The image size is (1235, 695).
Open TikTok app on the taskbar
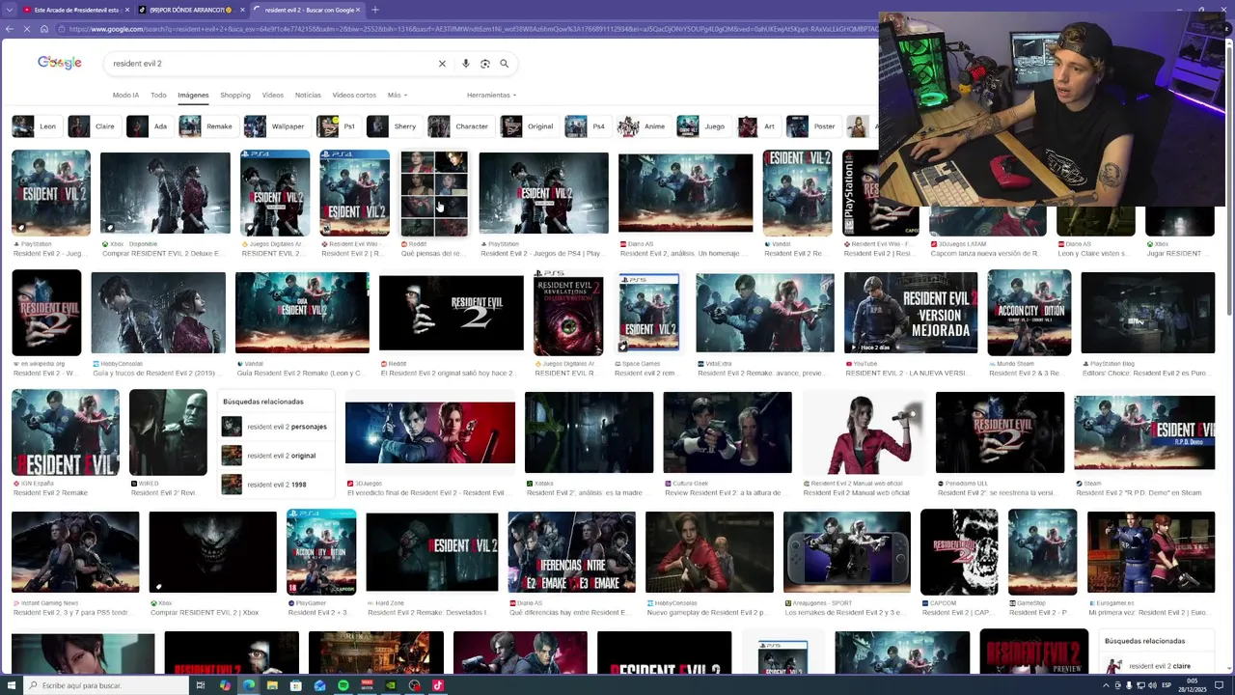(x=438, y=685)
